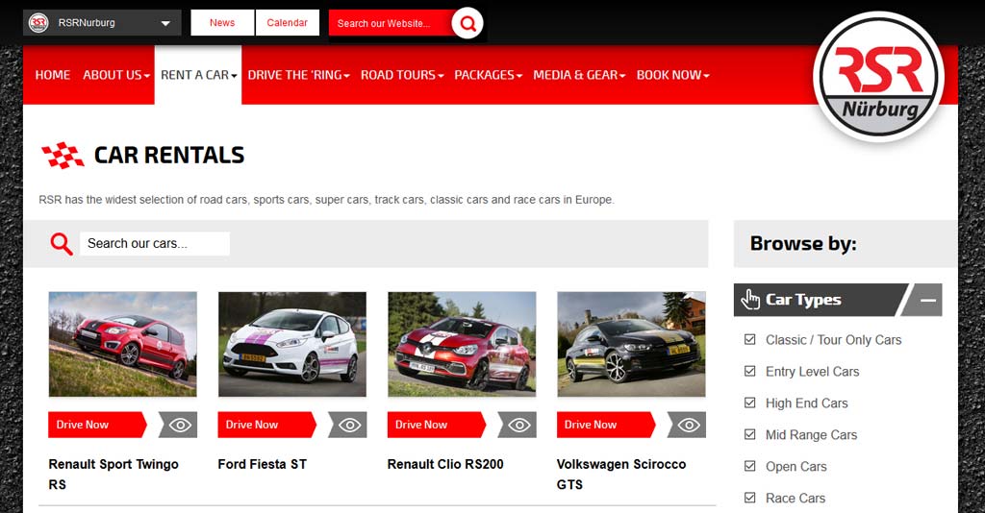Expand the Rent A Car menu
This screenshot has height=513, width=985.
(198, 75)
